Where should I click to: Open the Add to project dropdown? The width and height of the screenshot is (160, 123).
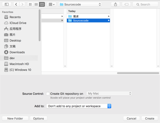79,106
